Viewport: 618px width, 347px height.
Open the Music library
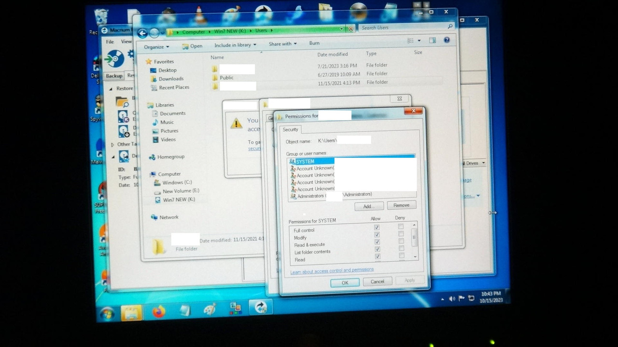(167, 122)
